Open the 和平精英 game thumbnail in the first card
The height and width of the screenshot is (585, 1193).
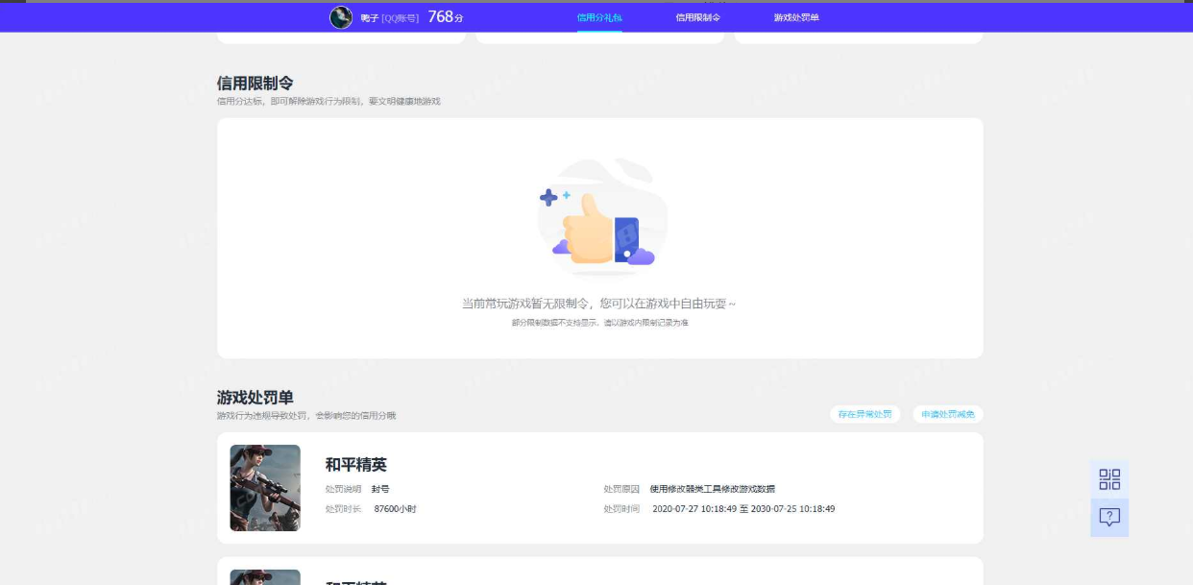click(x=265, y=488)
